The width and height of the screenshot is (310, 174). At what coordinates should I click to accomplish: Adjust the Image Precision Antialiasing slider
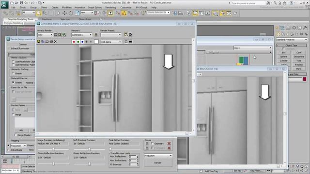(53, 149)
